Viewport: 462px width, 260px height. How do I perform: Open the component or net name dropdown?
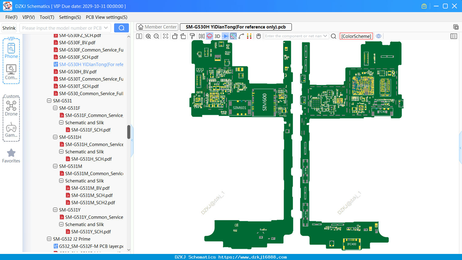coord(325,36)
